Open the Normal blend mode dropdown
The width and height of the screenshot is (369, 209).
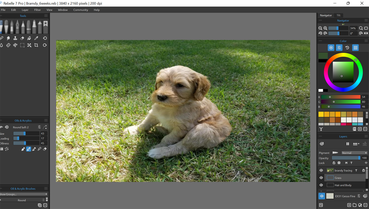tap(354, 153)
